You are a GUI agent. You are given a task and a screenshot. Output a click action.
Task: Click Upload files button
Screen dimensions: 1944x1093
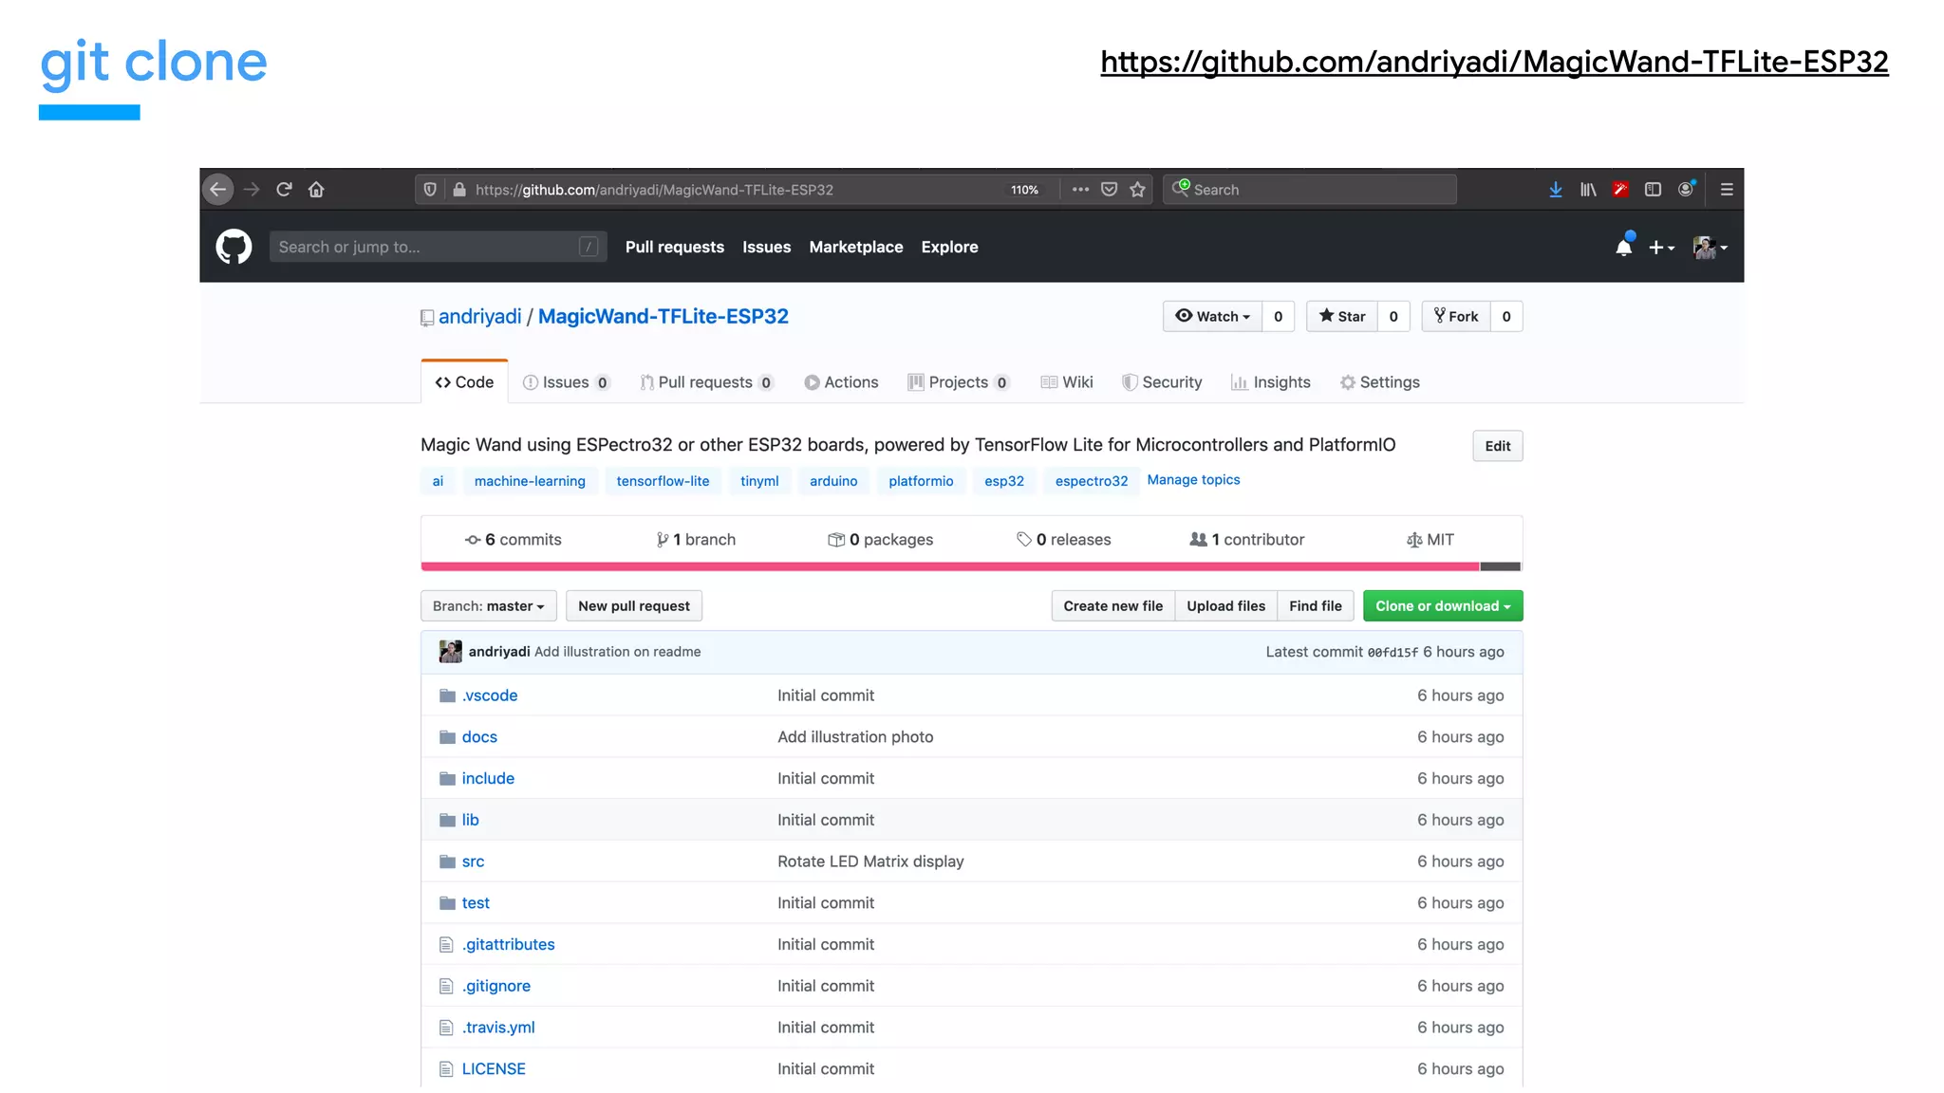pyautogui.click(x=1225, y=605)
